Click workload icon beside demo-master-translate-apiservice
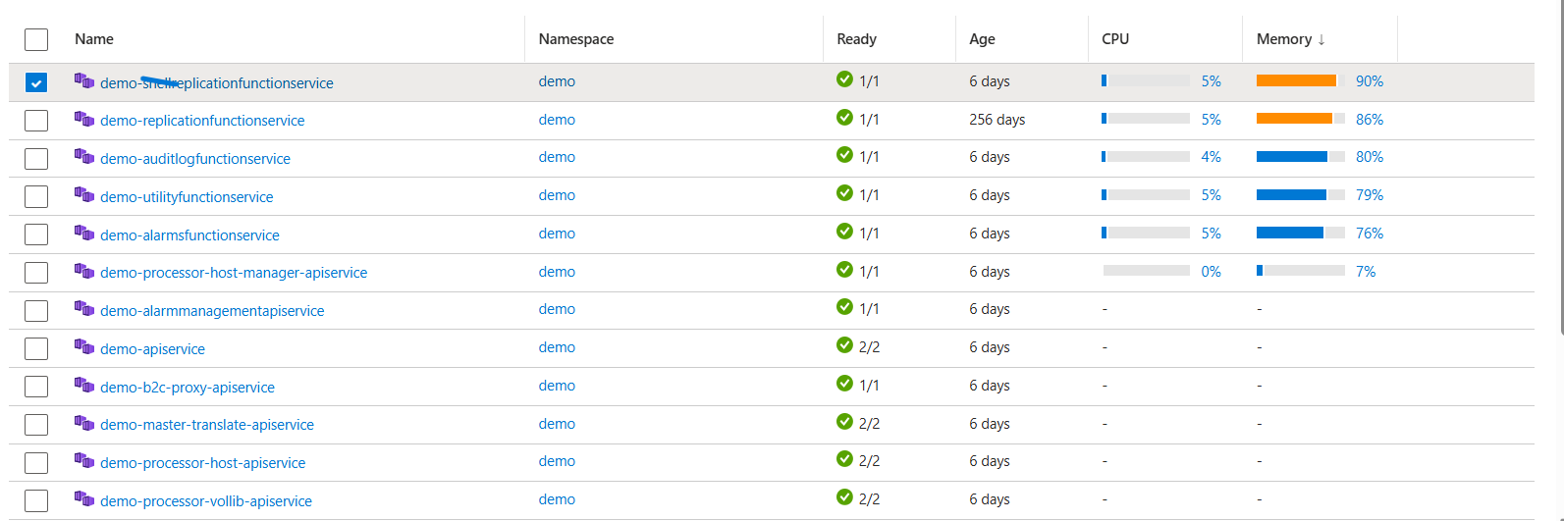This screenshot has height=521, width=1564. (84, 423)
